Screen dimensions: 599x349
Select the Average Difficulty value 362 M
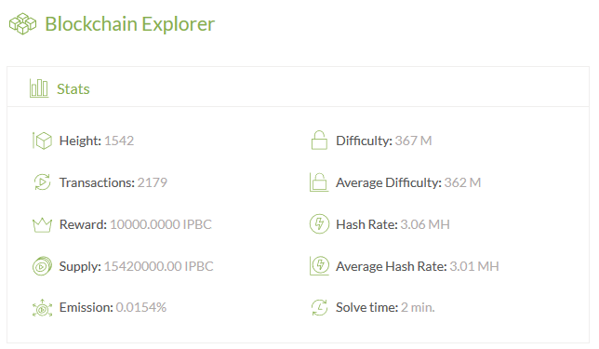point(462,182)
